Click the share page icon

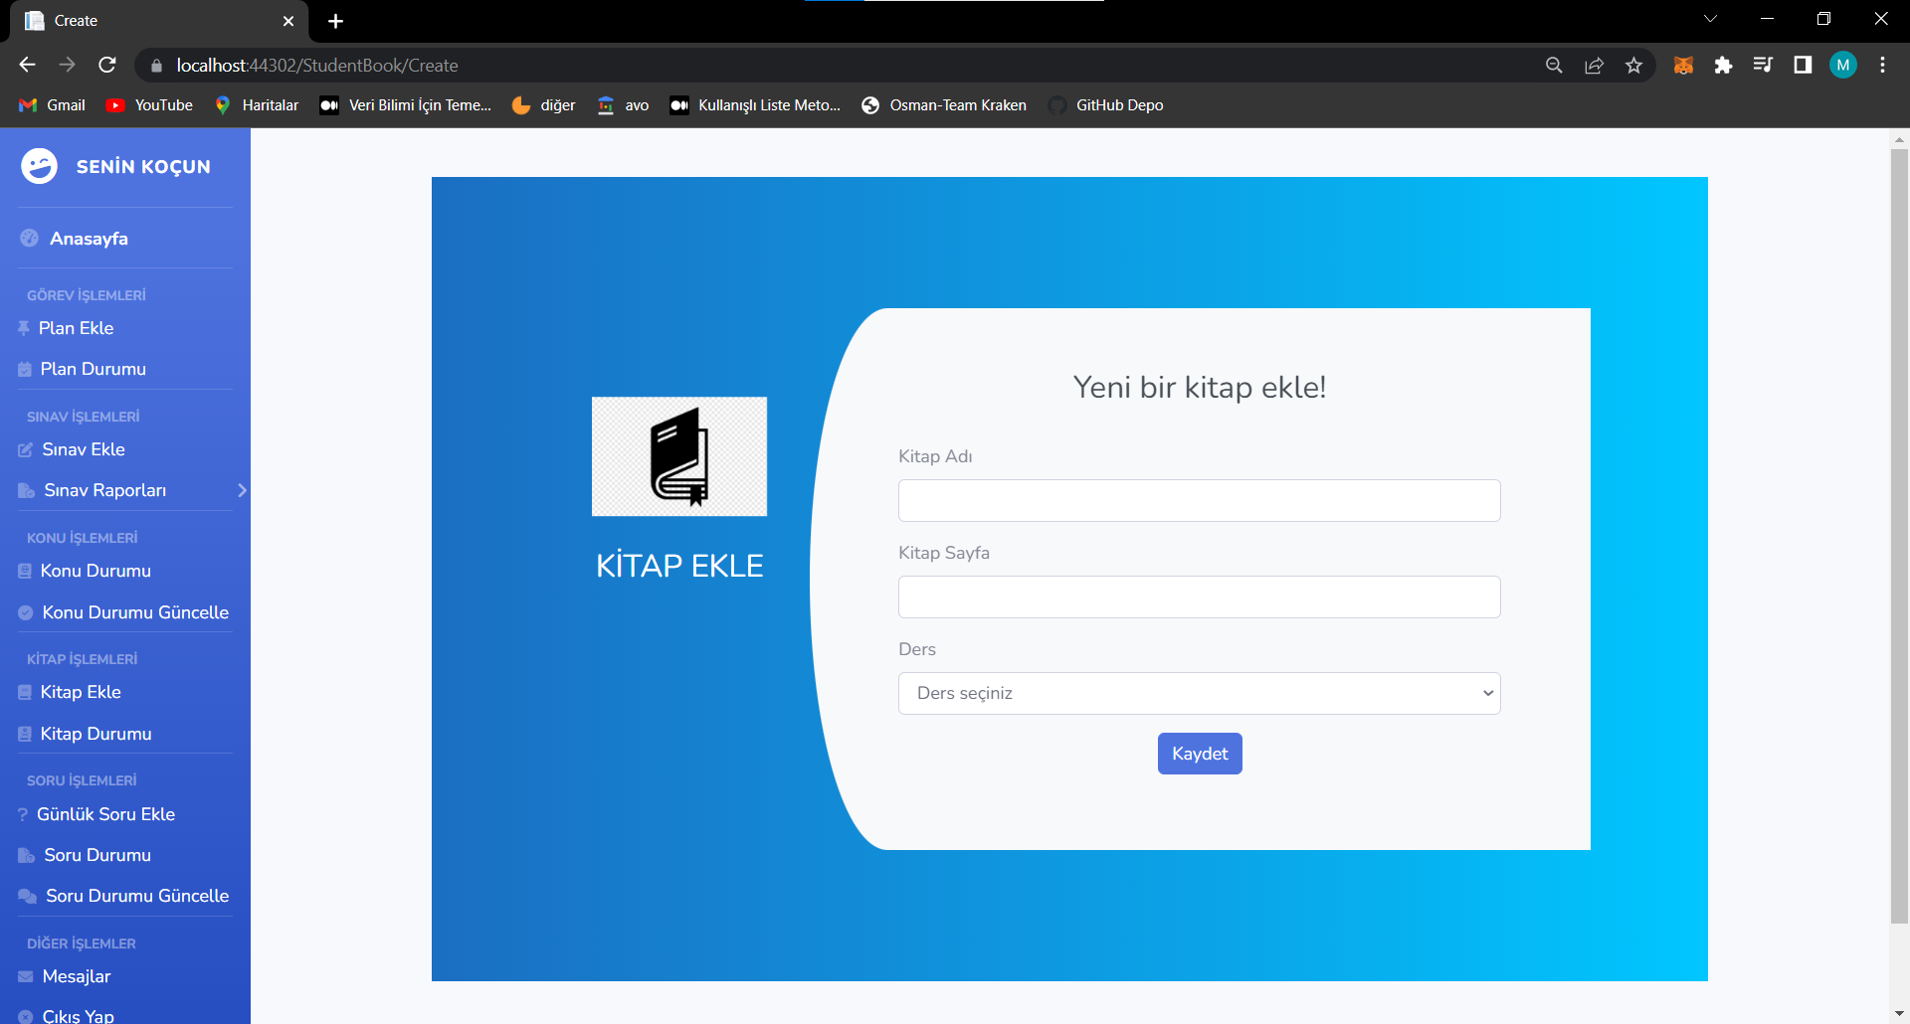point(1594,66)
